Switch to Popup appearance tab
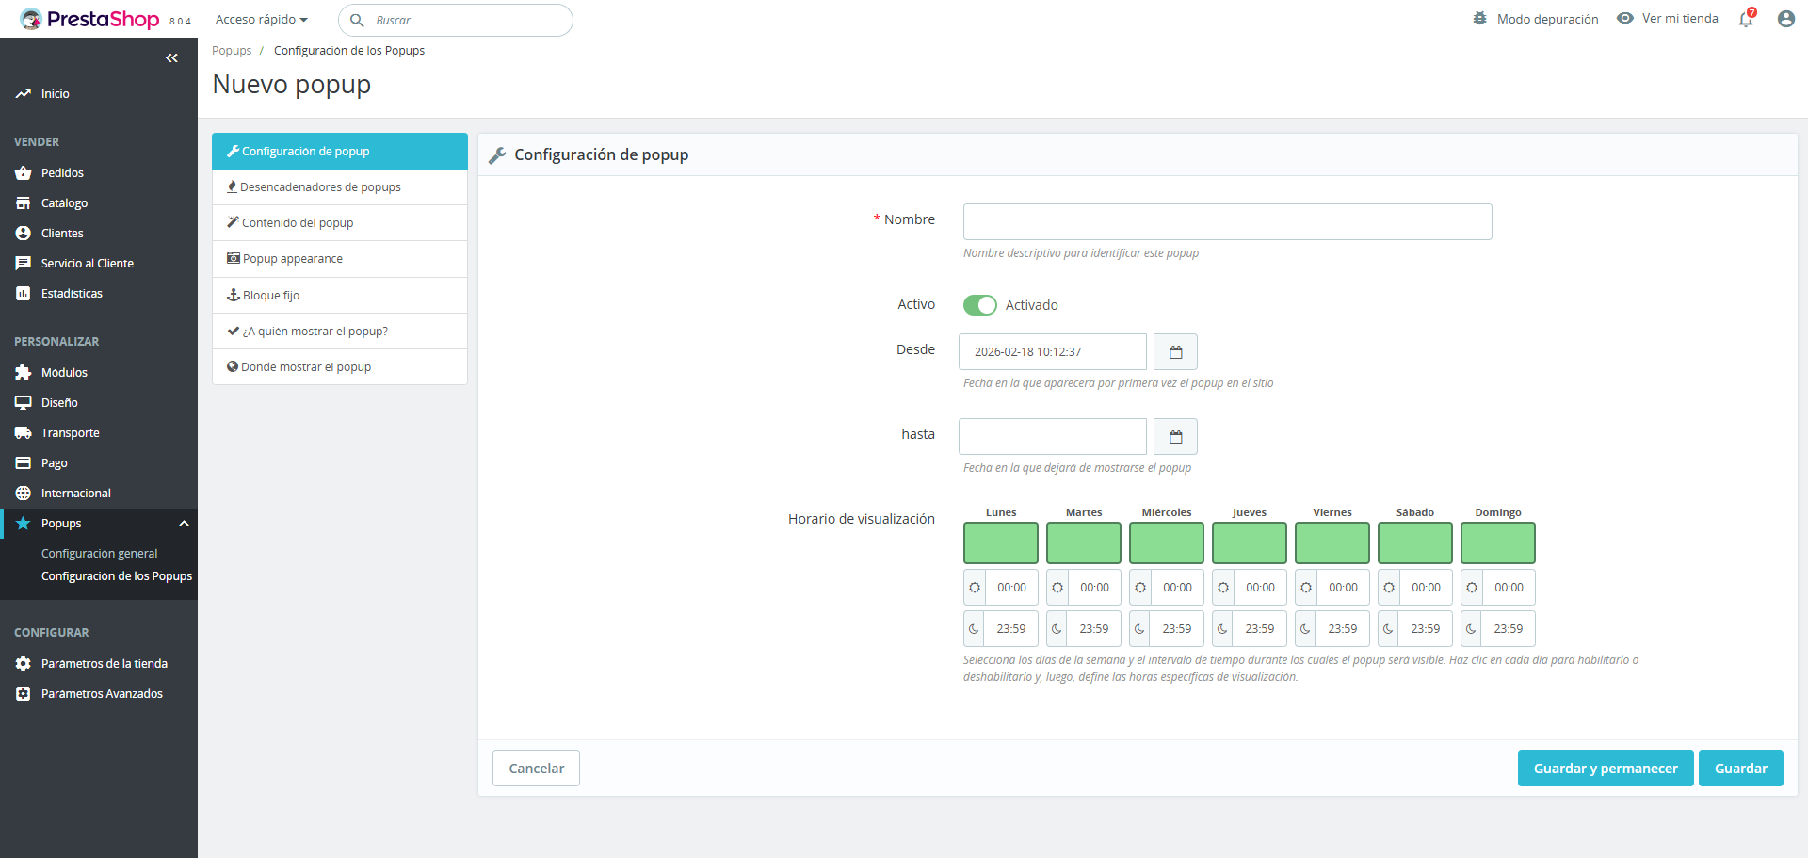Image resolution: width=1808 pixels, height=858 pixels. 340,259
